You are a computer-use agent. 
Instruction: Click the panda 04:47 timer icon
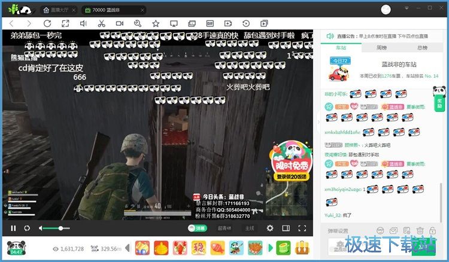coord(16,248)
